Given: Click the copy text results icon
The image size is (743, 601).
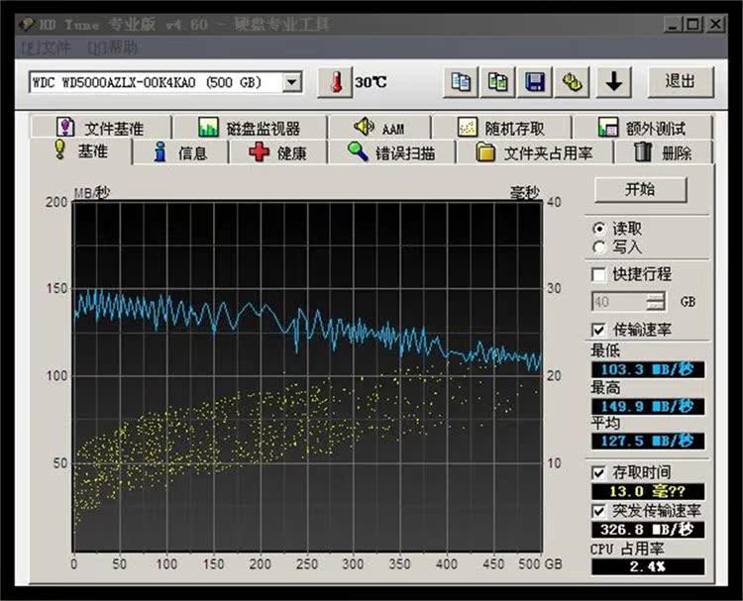Looking at the screenshot, I should [x=461, y=81].
